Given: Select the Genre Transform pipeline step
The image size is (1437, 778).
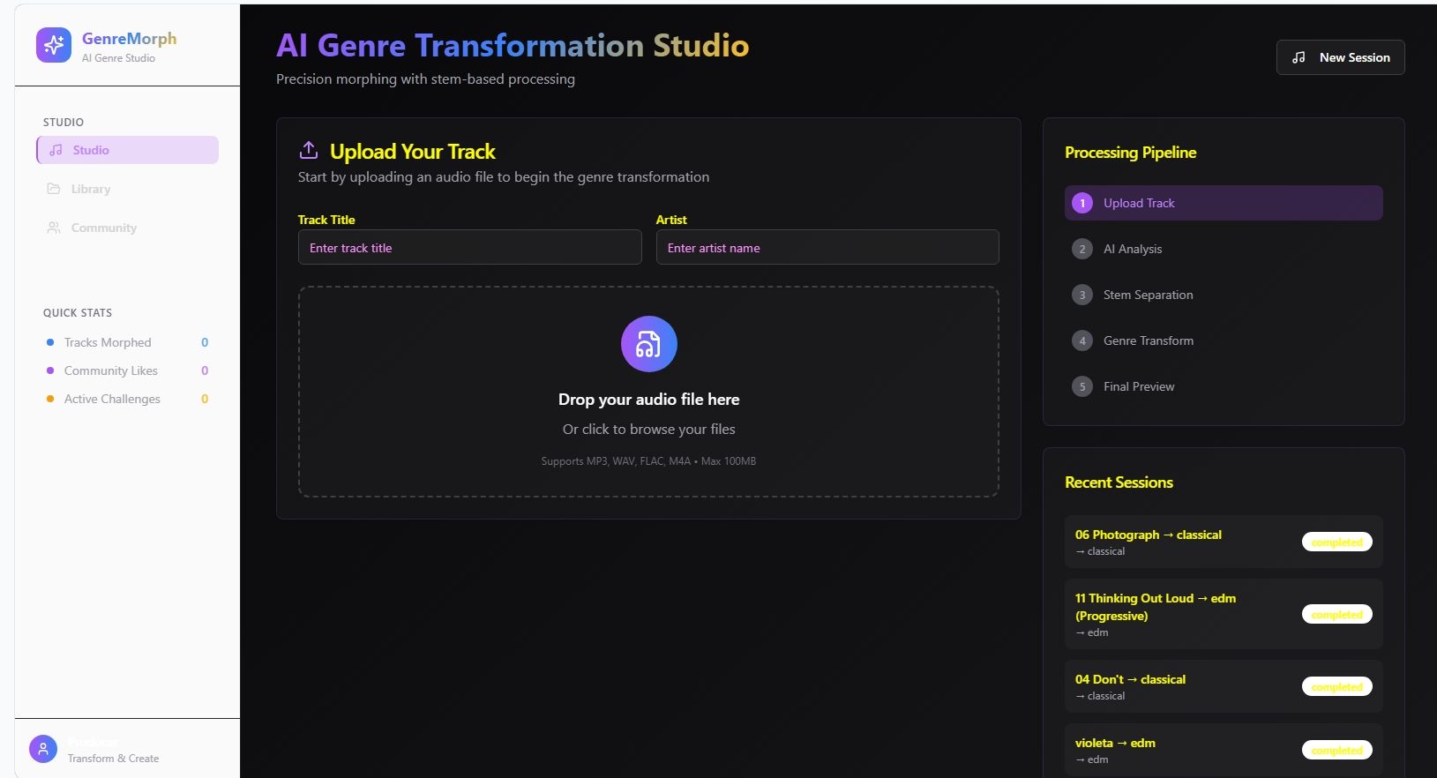Looking at the screenshot, I should click(1224, 340).
